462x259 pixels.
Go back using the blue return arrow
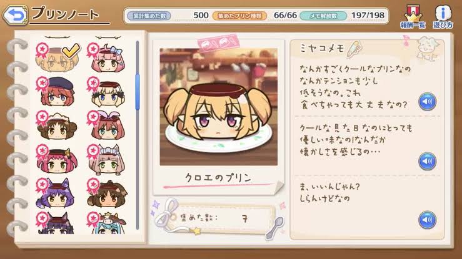(16, 14)
